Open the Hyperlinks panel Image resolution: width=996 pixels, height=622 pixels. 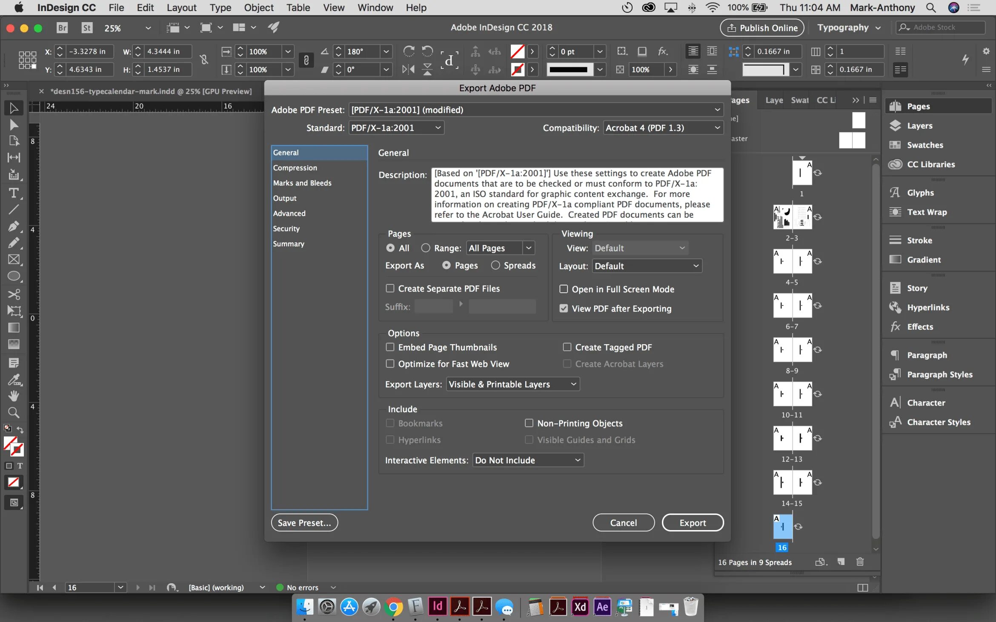[928, 307]
